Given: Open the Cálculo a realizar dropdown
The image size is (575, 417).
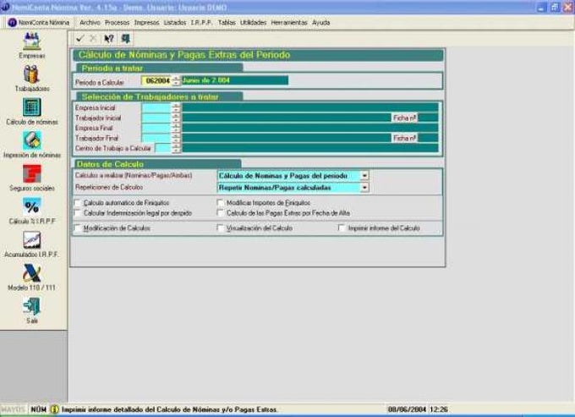Looking at the screenshot, I should pos(364,176).
